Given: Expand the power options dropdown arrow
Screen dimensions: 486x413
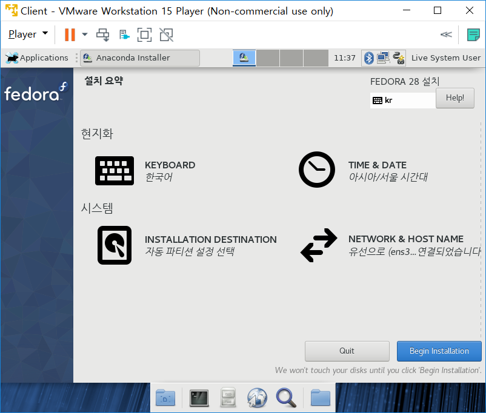Looking at the screenshot, I should (x=85, y=35).
